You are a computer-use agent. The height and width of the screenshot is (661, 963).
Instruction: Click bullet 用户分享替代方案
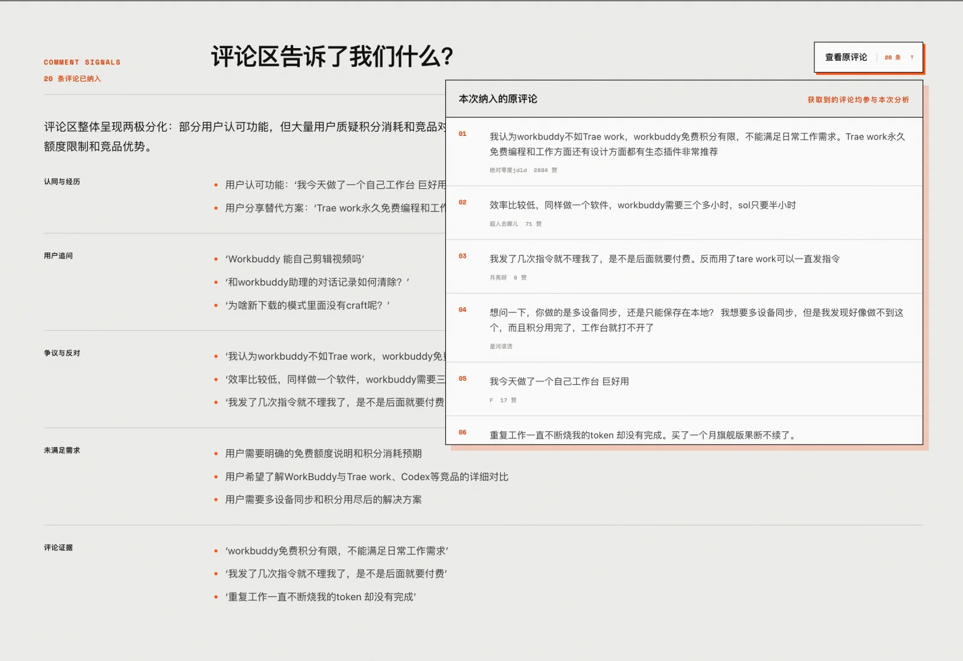(x=335, y=208)
